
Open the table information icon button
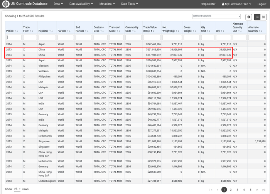coord(249,17)
